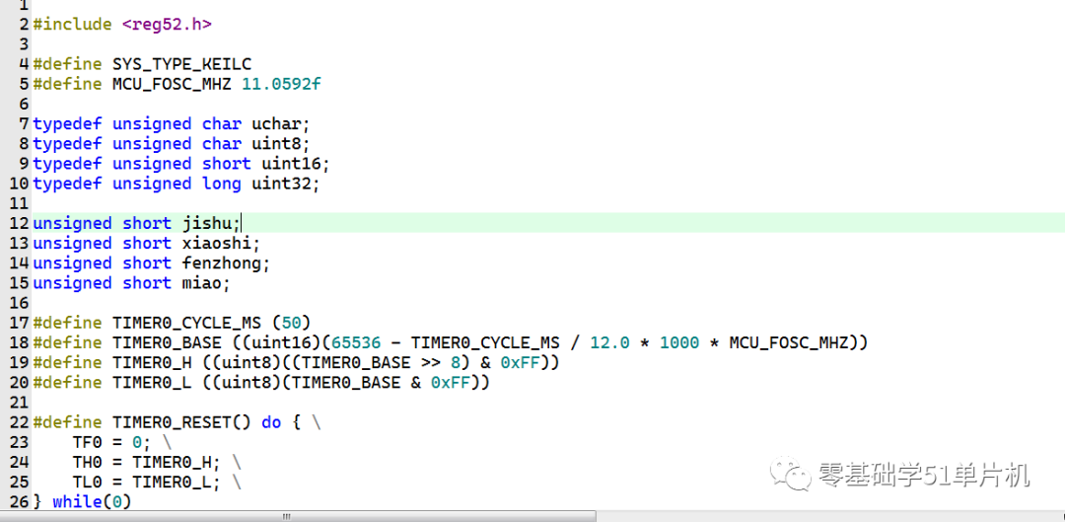The width and height of the screenshot is (1065, 522).
Task: Click the 'xiaoshi;' variable name
Action: pos(222,244)
